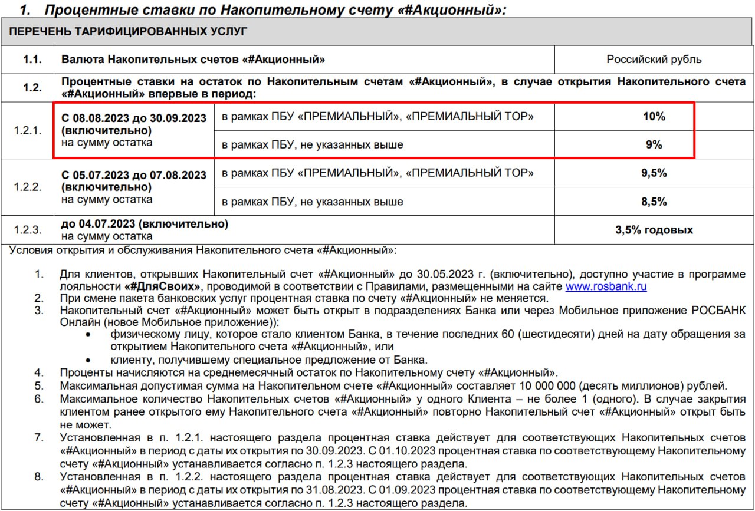Click the bold "#ДляСвоих" program name
Image resolution: width=755 pixels, height=511 pixels.
[x=162, y=288]
